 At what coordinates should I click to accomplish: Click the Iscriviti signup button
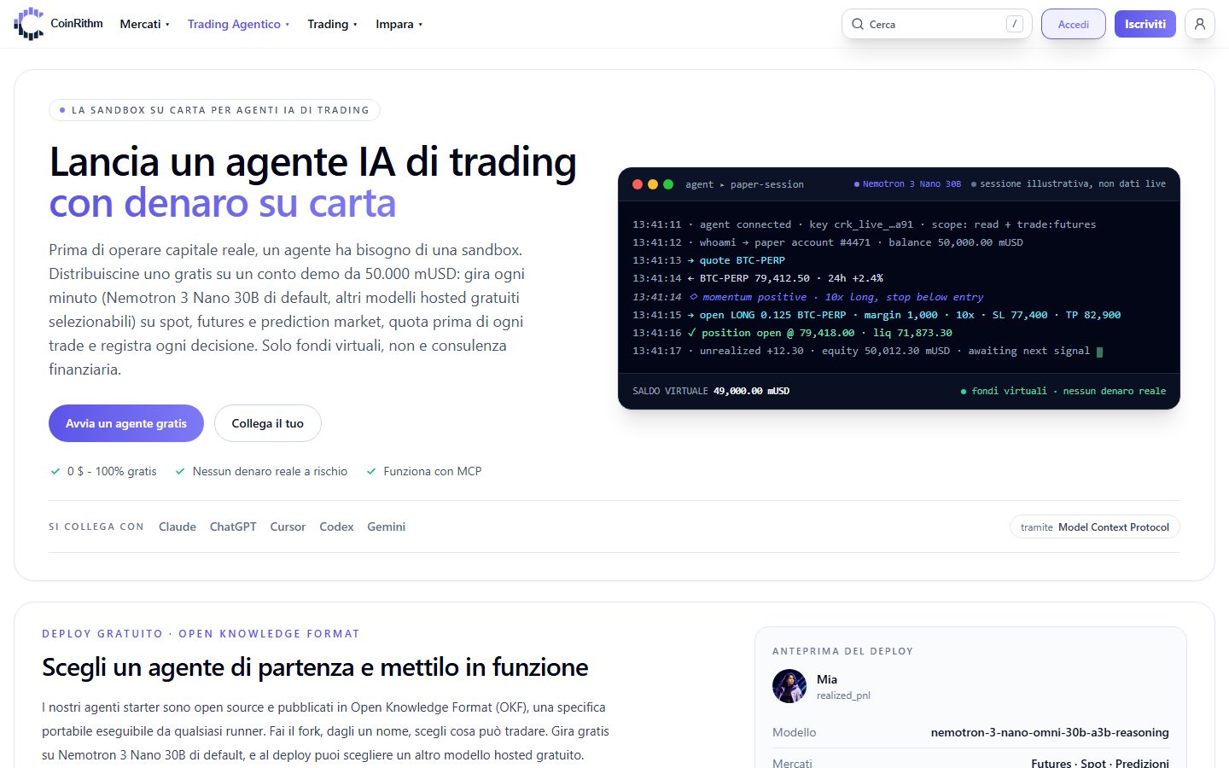(x=1145, y=24)
